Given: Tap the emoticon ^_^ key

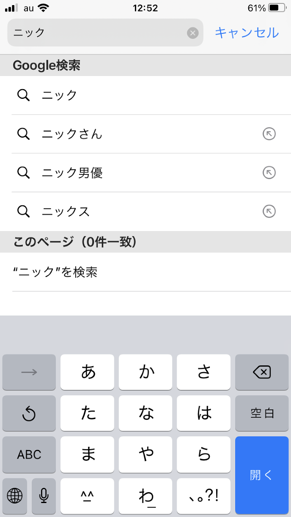Looking at the screenshot, I should [87, 495].
